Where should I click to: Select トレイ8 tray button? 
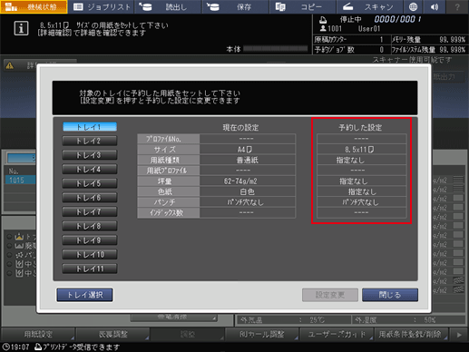90,226
